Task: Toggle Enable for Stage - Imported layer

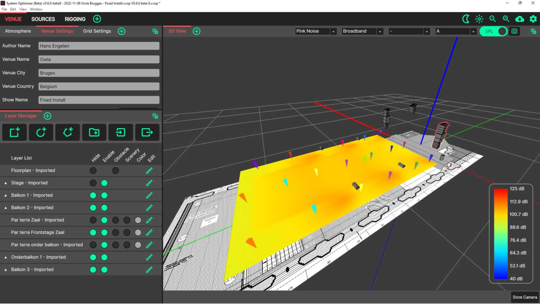Action: tap(104, 183)
